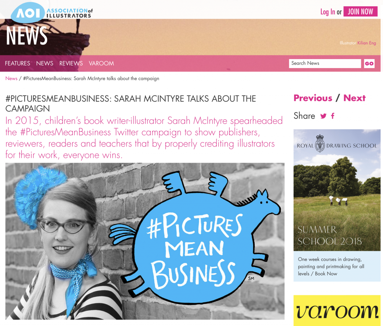383x326 pixels.
Task: Click the Book Now summer school text
Action: pos(326,274)
